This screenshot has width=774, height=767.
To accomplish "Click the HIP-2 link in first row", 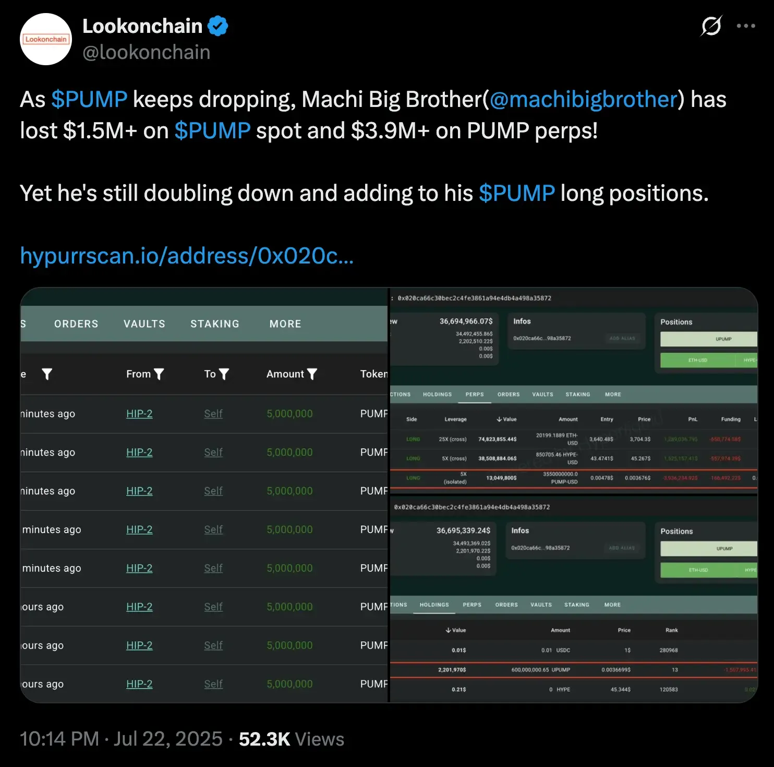I will tap(139, 414).
